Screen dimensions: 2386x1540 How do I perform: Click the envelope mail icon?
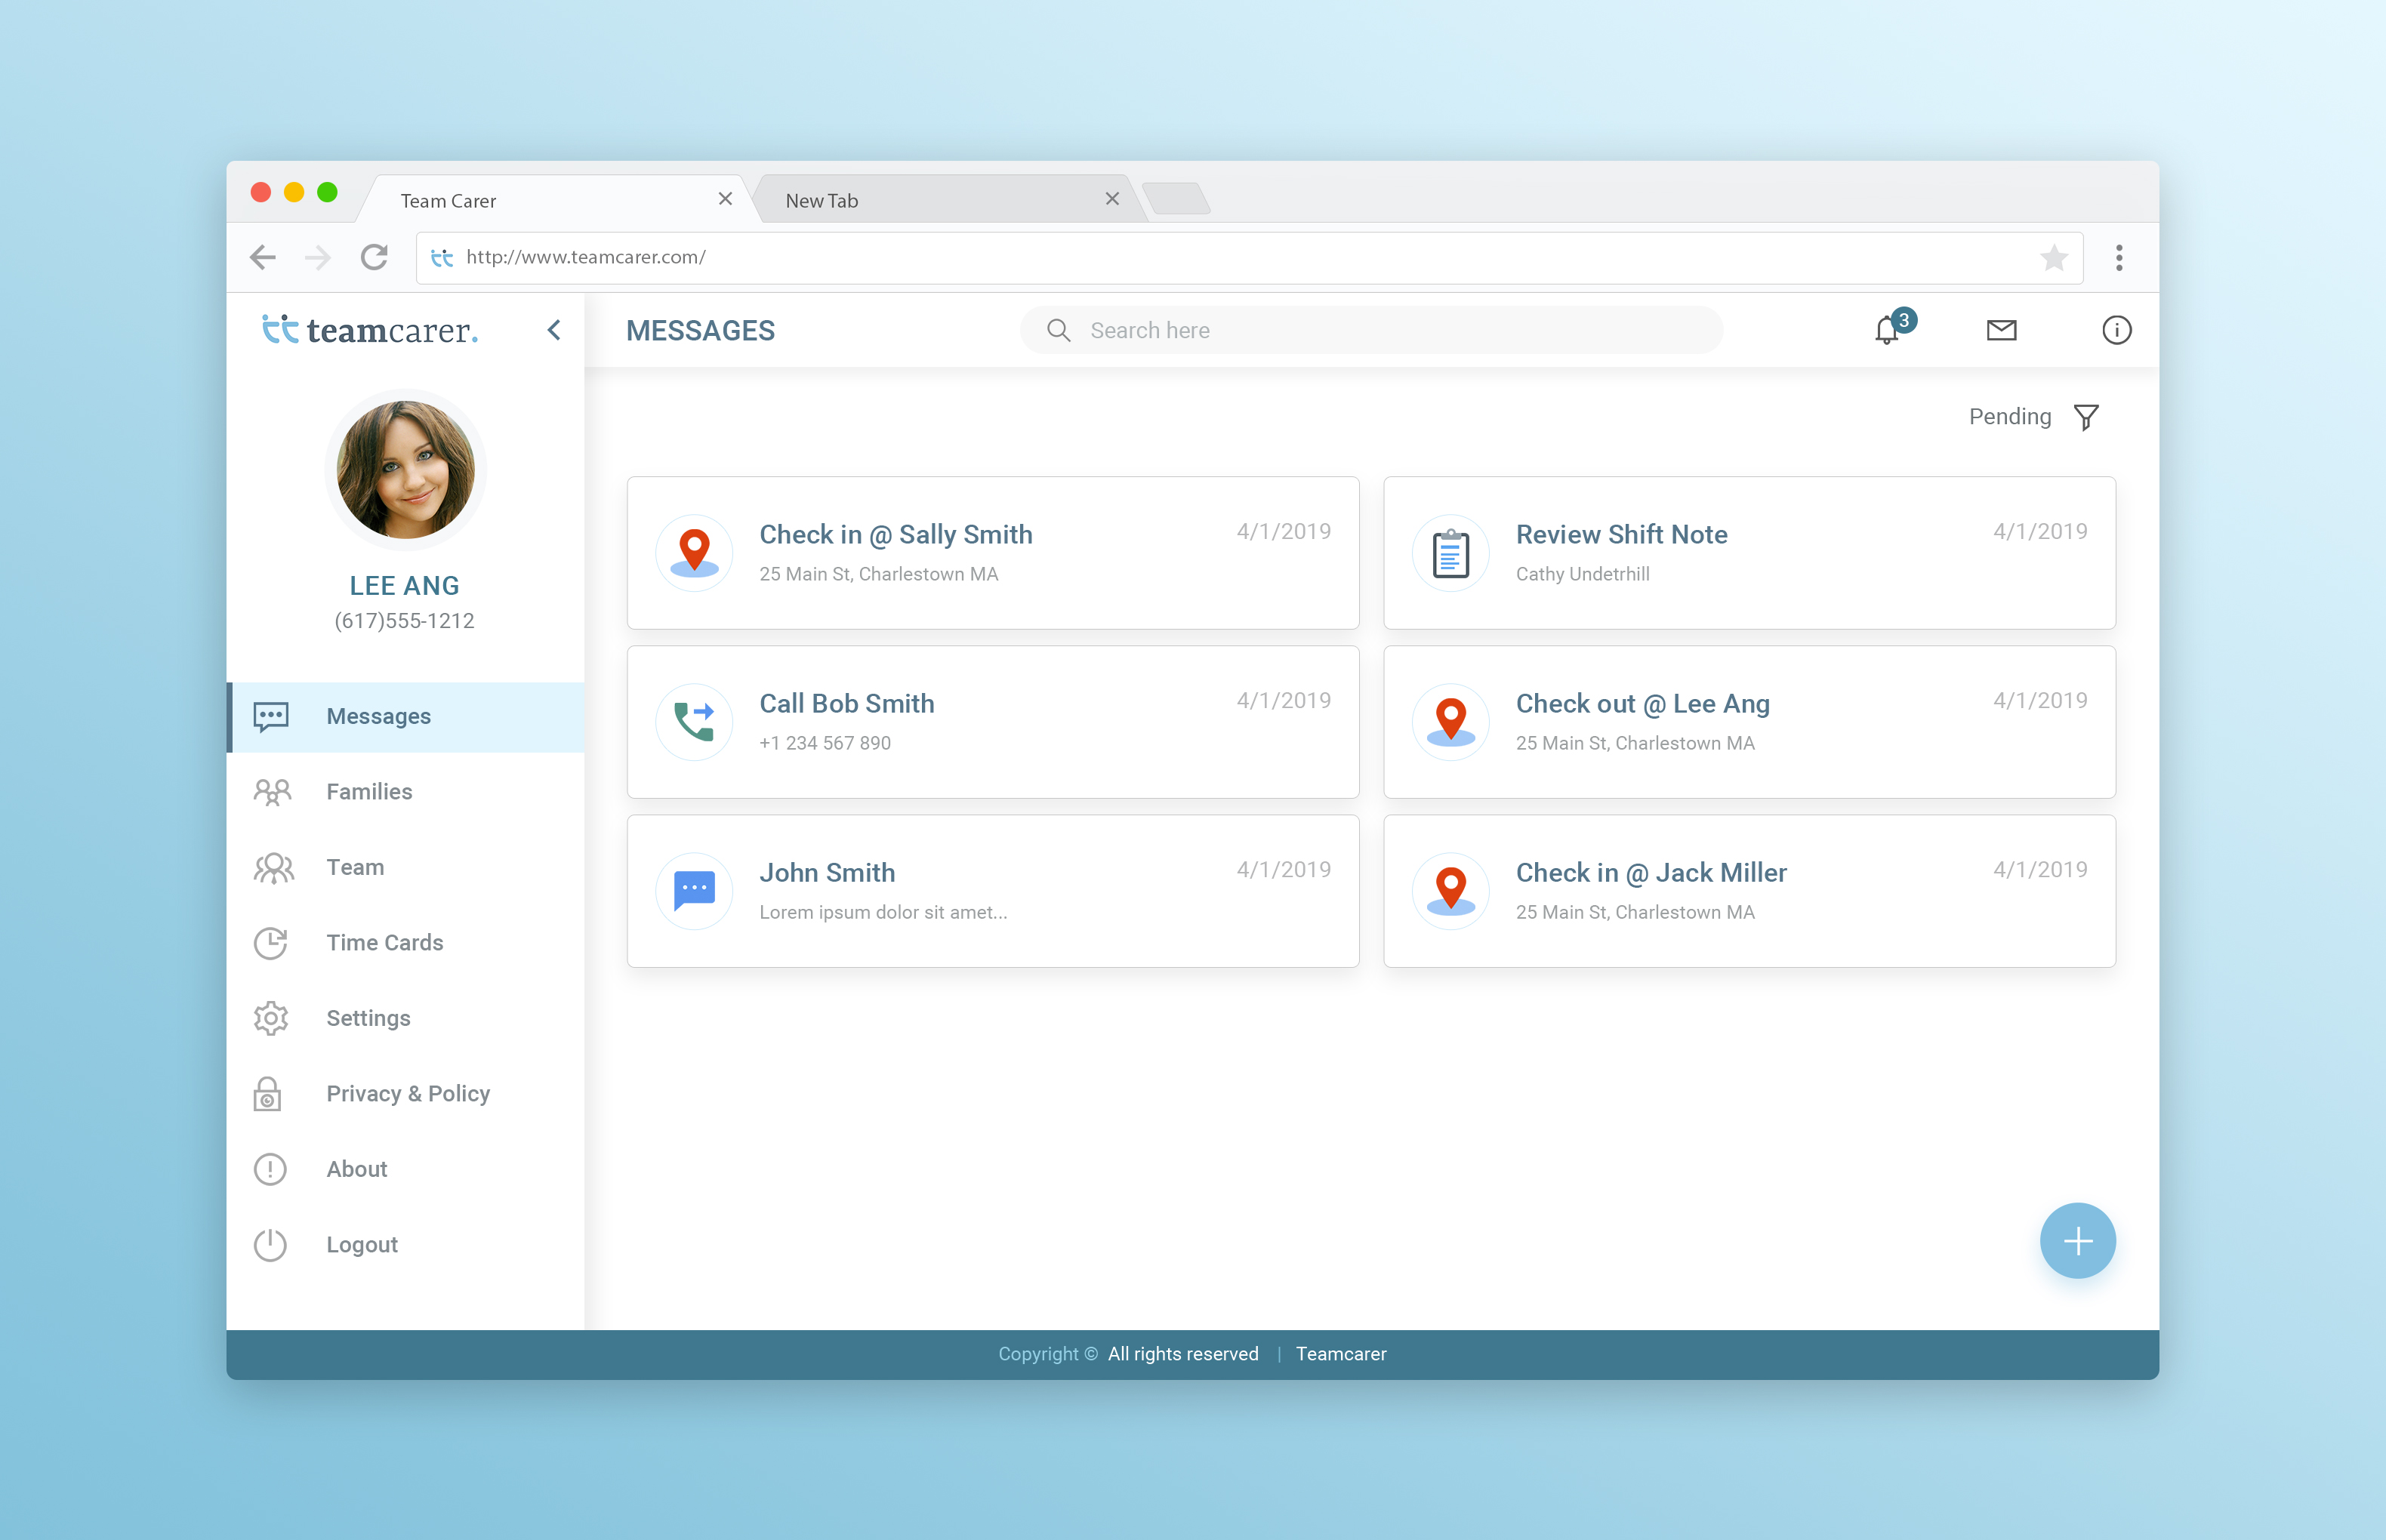(2001, 330)
